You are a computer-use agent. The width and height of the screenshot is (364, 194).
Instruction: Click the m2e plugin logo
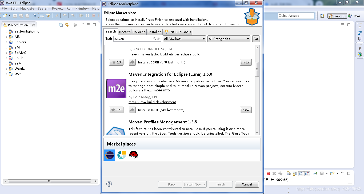116,89
